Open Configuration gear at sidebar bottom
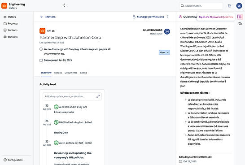Screen dimensions: 245x165 point(13,160)
